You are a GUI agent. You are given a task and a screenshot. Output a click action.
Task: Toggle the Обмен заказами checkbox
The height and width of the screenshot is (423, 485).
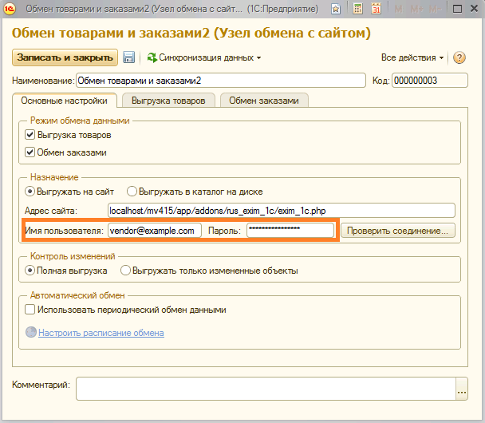30,152
